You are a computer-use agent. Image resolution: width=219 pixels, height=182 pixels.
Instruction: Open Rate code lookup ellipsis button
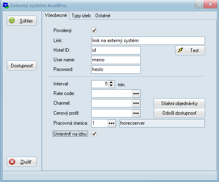136,93
